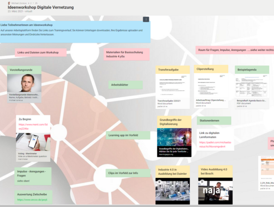Image resolution: width=274 pixels, height=207 pixels.
Task: Click the Zu Beginn card title
Action: [x=25, y=119]
